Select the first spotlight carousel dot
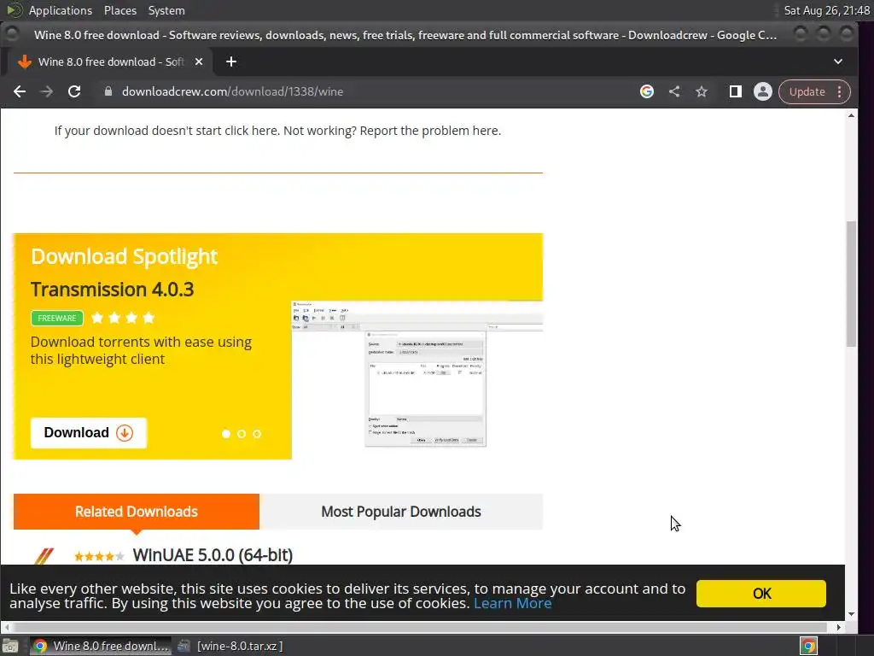 225,434
